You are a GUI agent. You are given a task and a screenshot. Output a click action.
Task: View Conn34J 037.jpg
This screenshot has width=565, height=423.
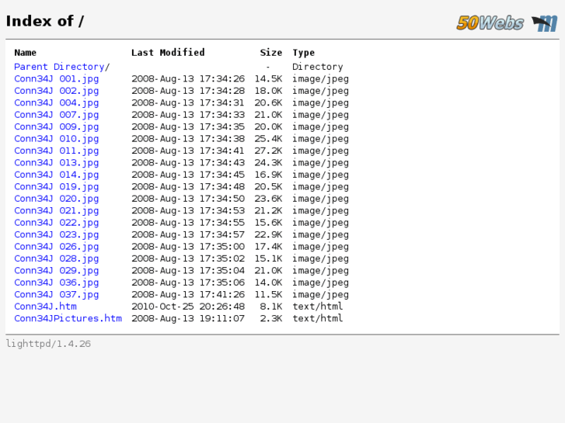click(56, 294)
